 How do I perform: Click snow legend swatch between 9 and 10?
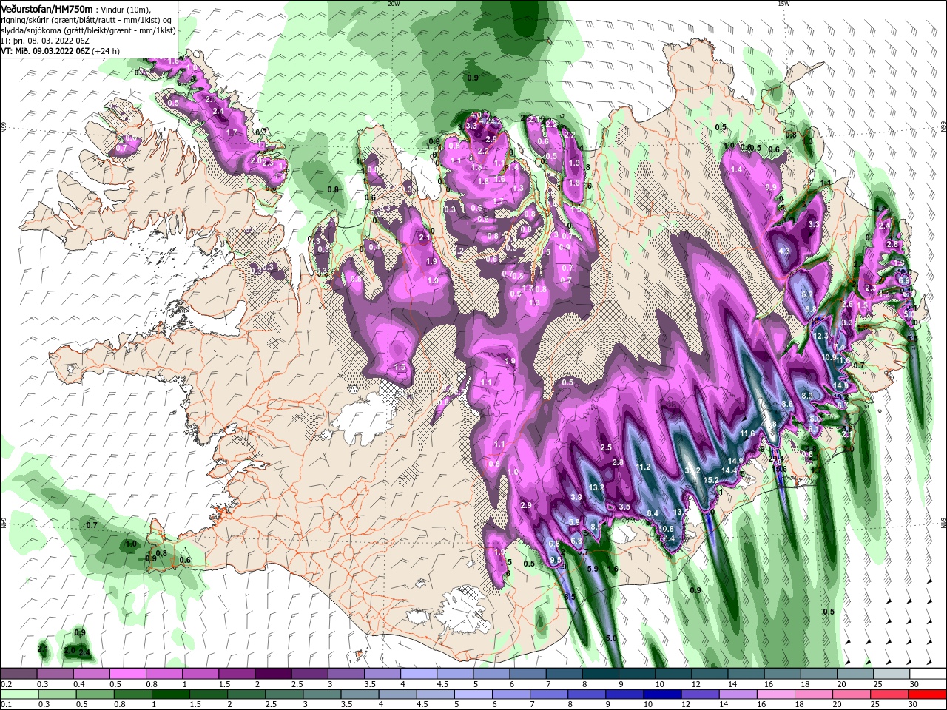pyautogui.click(x=636, y=674)
